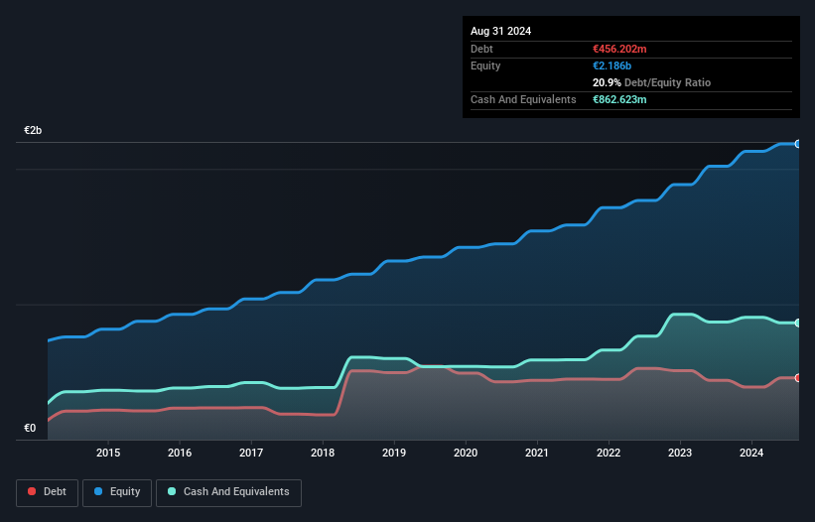815x522 pixels.
Task: Click Cash And Equivalents label in tooltip
Action: (x=523, y=99)
